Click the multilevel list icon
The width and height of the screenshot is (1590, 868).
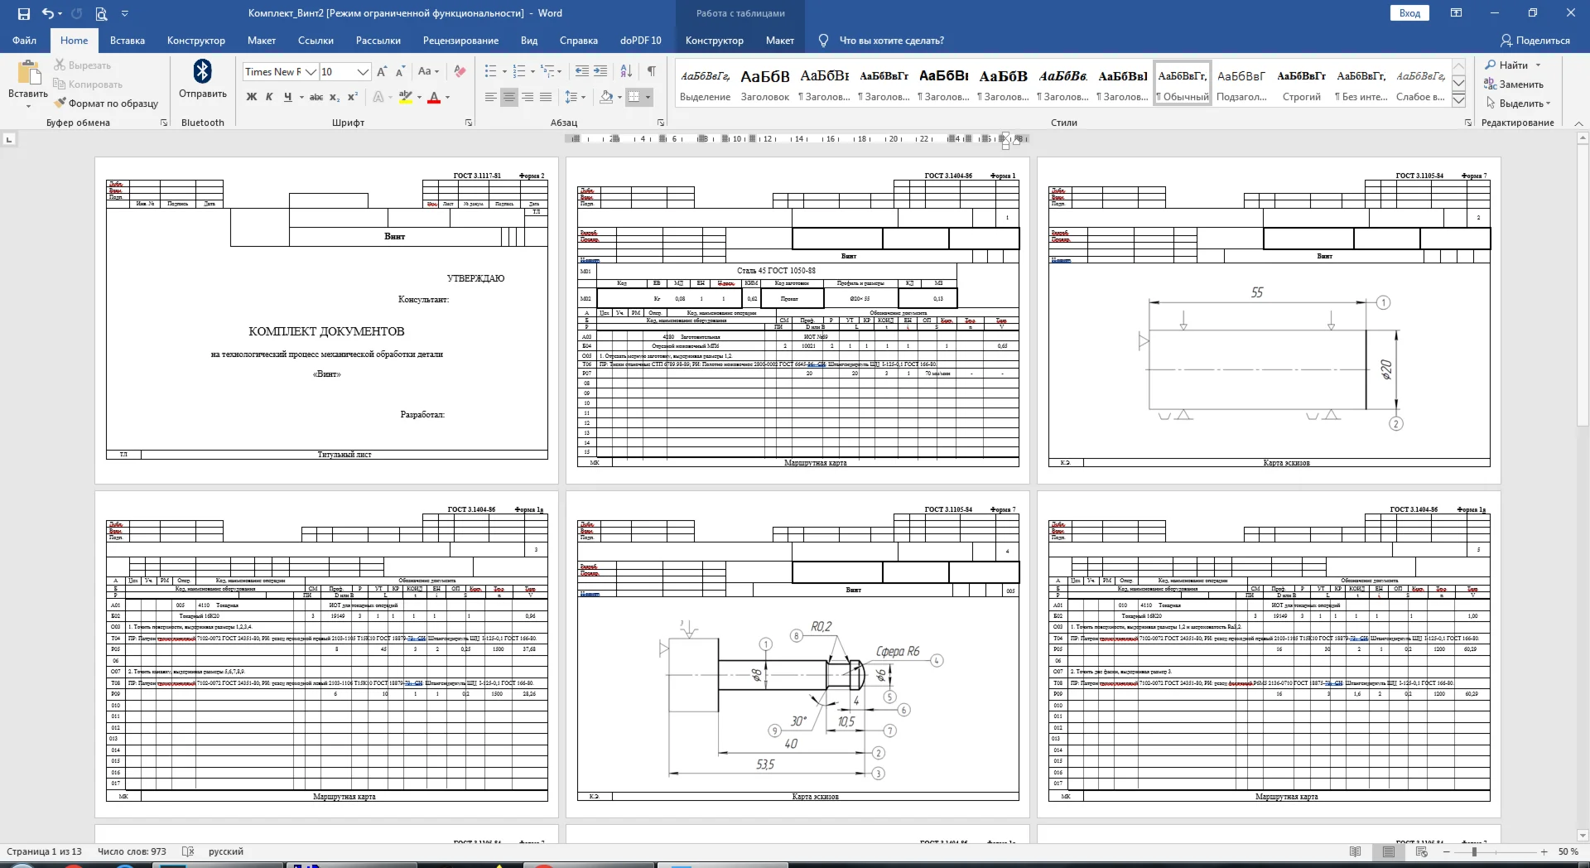[547, 72]
